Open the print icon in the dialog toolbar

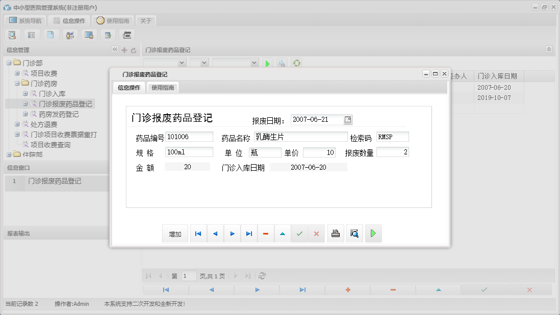coord(336,233)
